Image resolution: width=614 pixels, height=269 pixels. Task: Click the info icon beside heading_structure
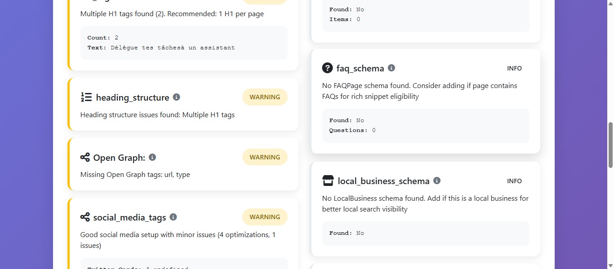[176, 97]
